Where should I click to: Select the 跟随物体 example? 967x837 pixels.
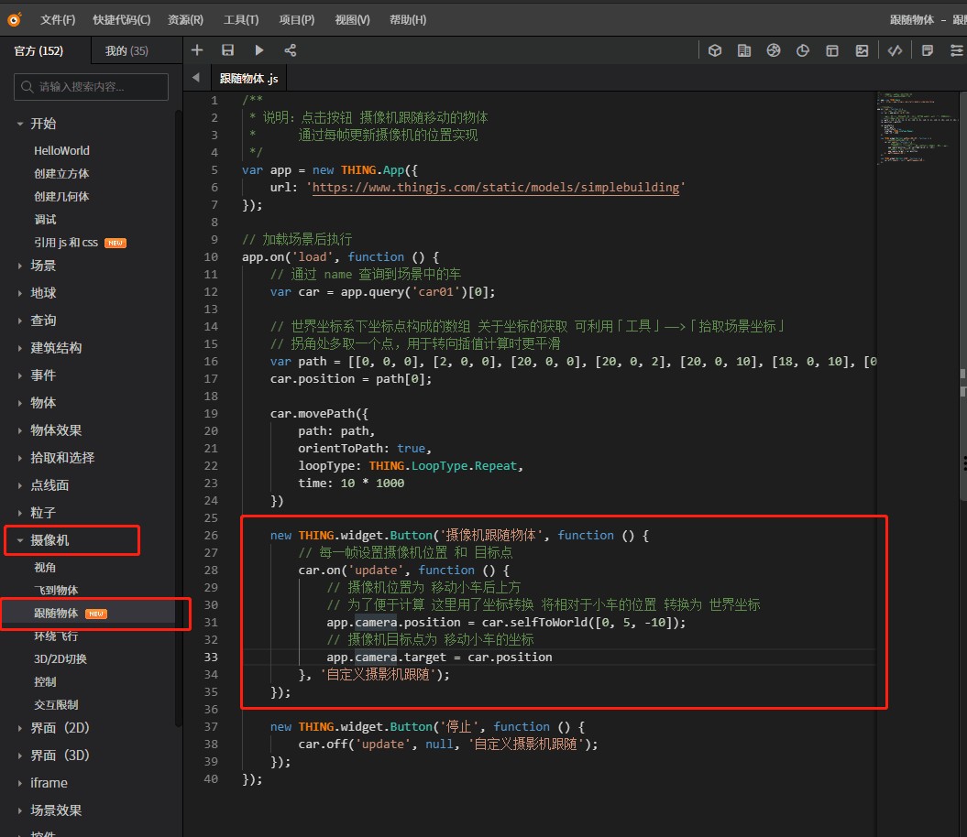[x=56, y=614]
